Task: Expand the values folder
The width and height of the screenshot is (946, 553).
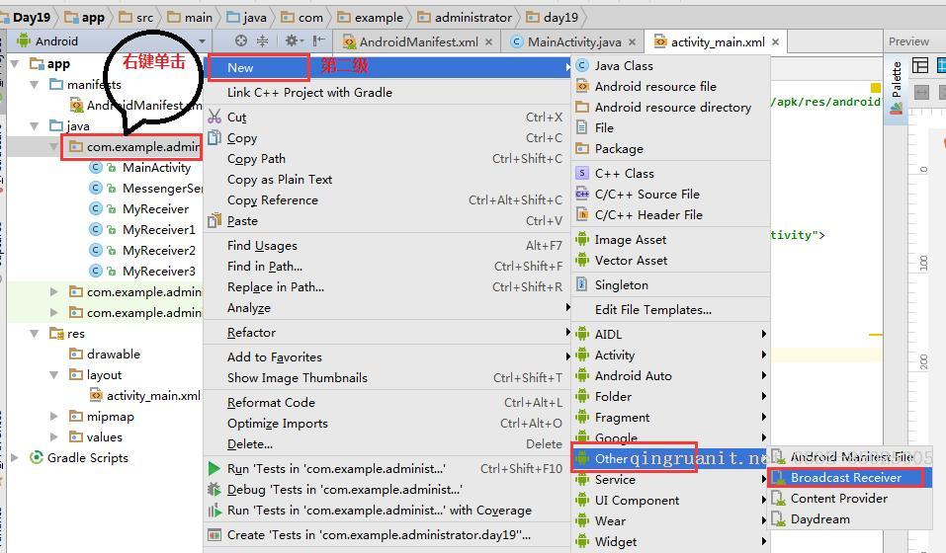Action: coord(53,436)
